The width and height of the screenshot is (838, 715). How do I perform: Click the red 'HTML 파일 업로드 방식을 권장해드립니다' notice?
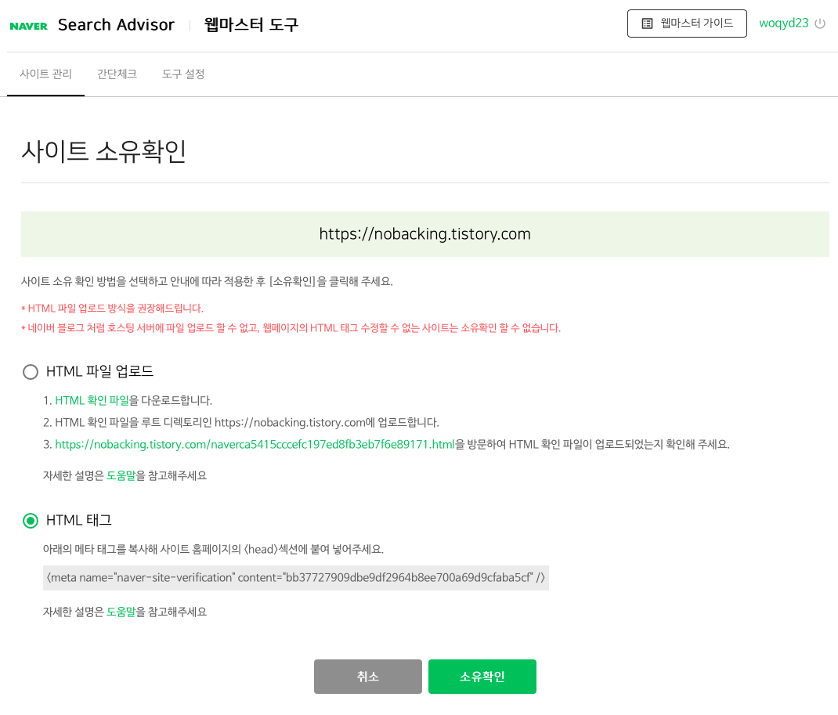tap(113, 309)
